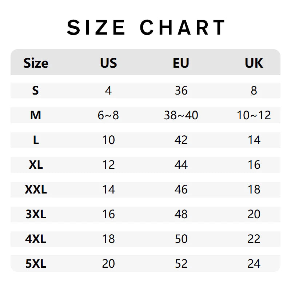Select the L size row label
The width and height of the screenshot is (291, 291).
[36, 140]
